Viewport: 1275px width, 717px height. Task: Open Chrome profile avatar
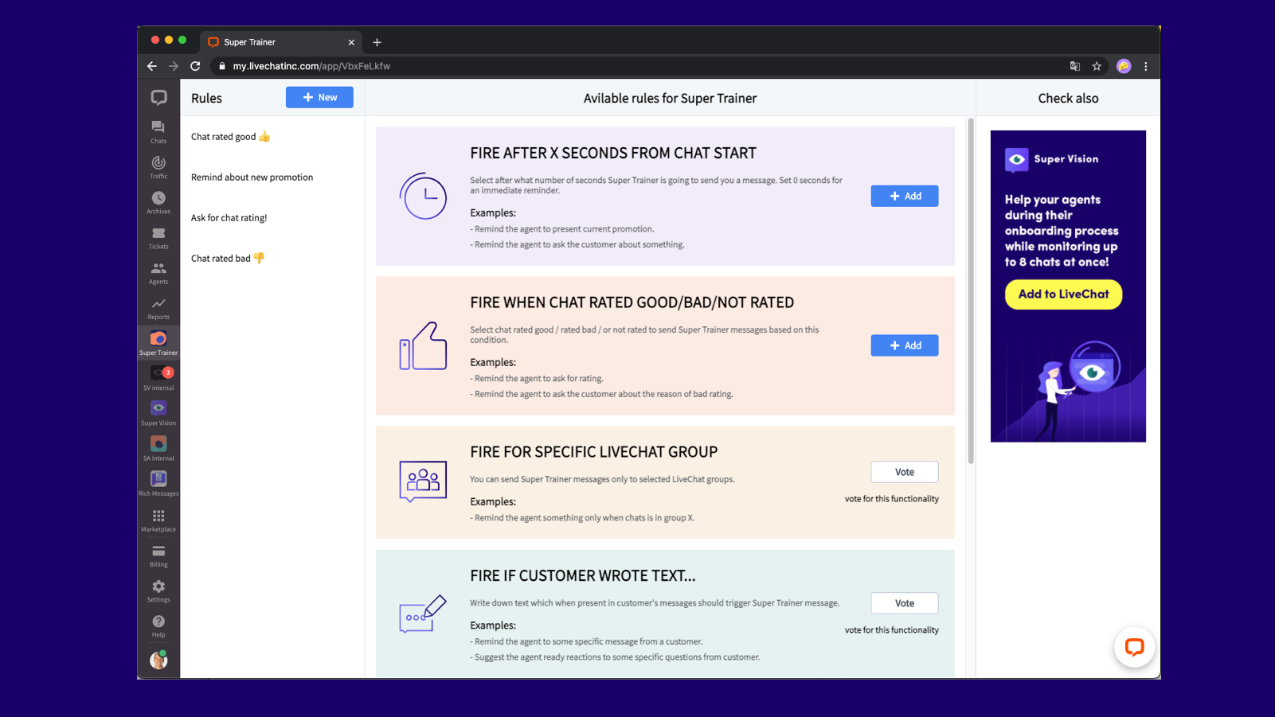coord(1124,66)
